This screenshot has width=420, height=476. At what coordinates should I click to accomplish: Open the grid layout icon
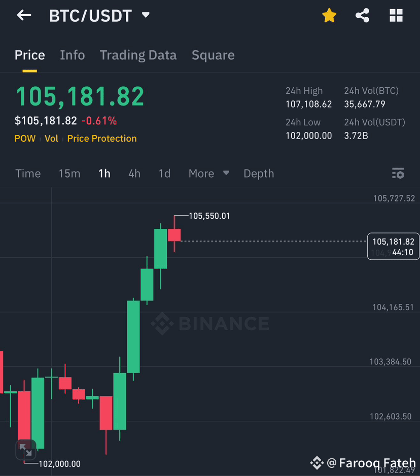tap(396, 15)
